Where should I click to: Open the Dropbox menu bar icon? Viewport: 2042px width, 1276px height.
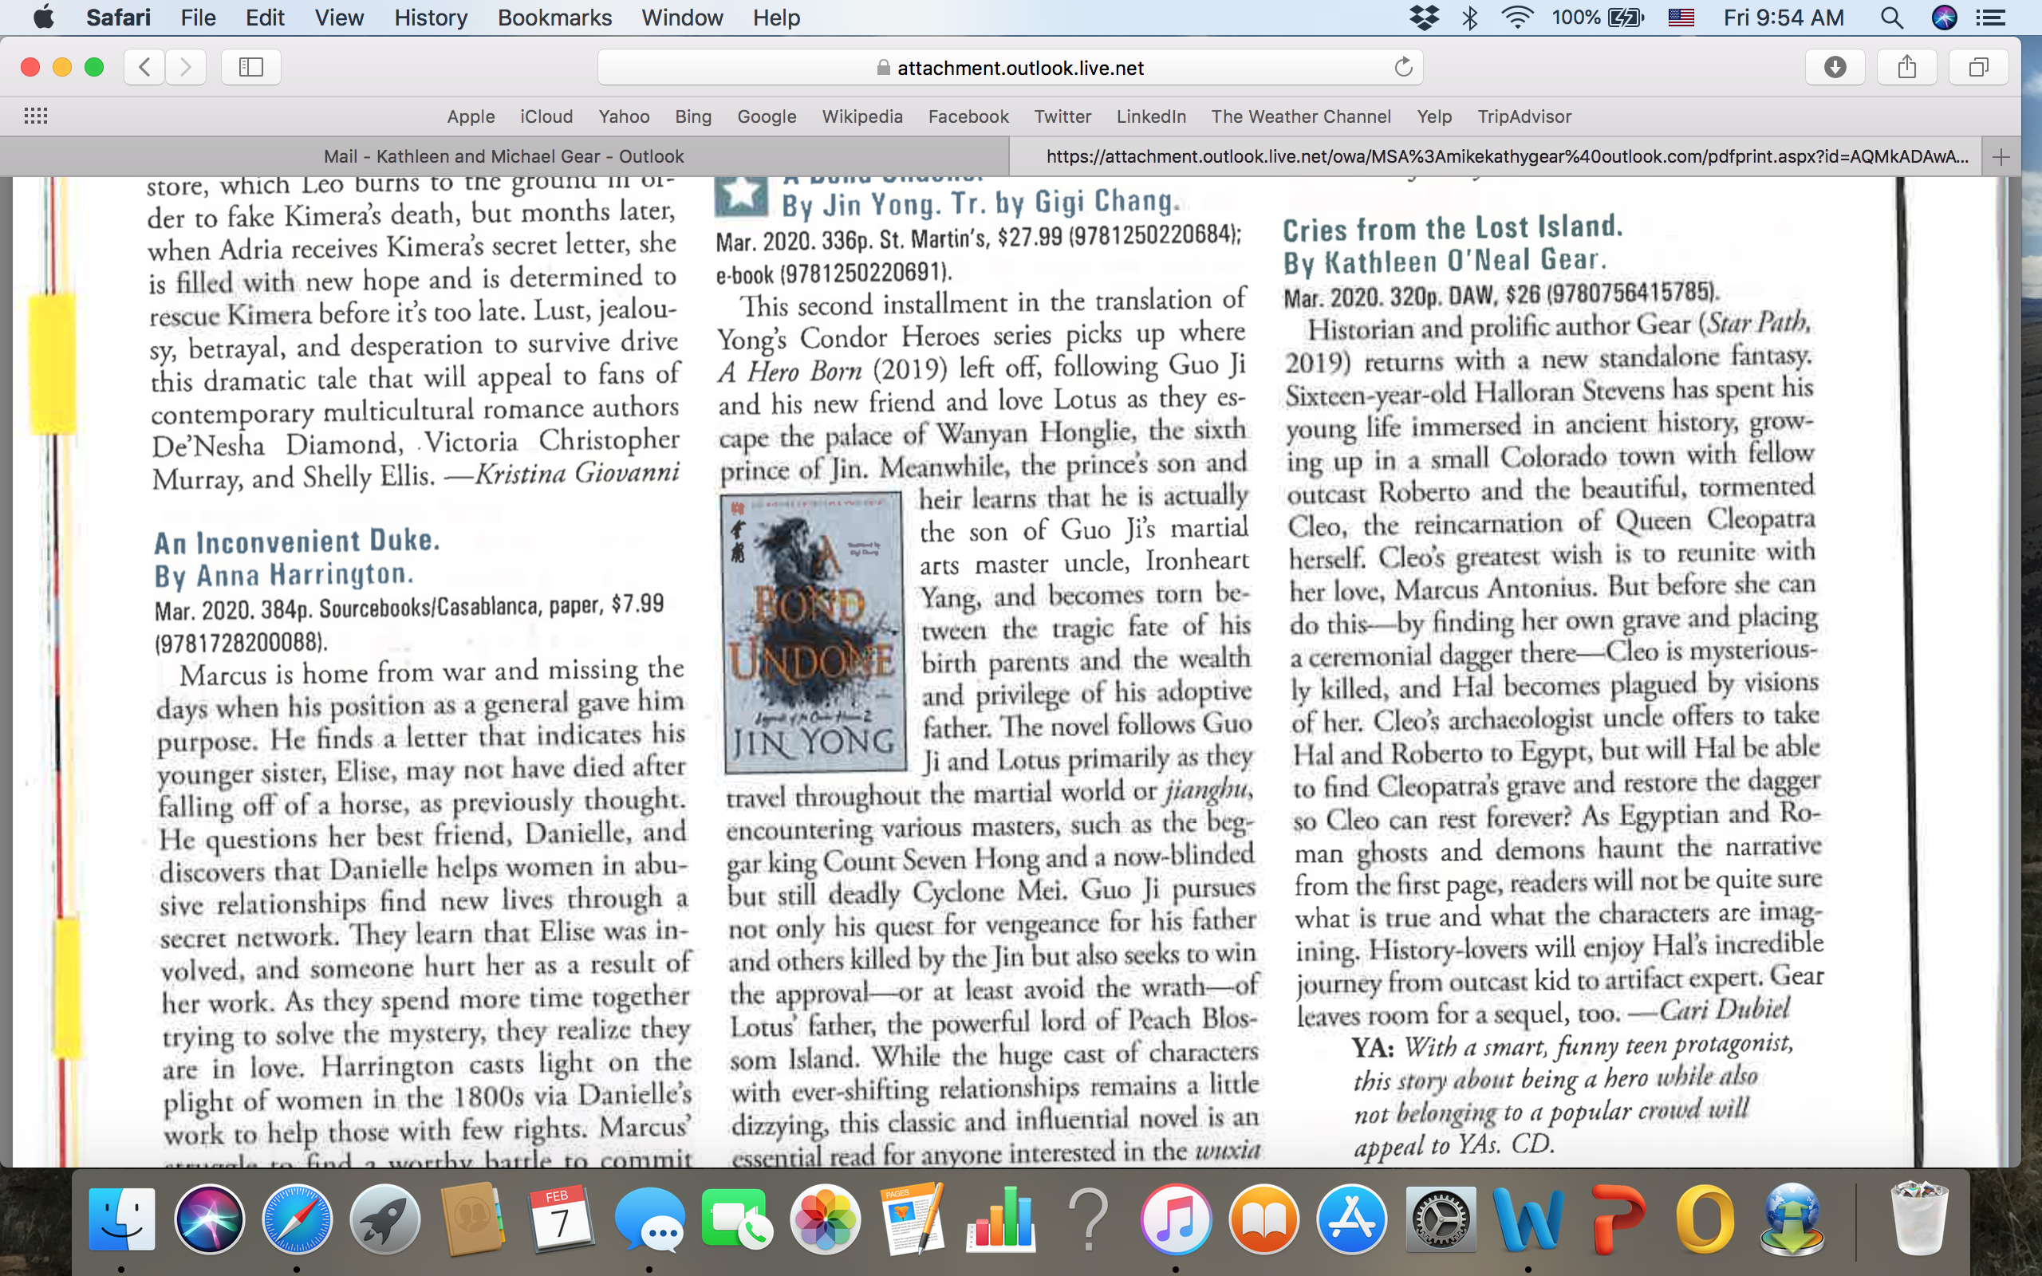(1425, 18)
